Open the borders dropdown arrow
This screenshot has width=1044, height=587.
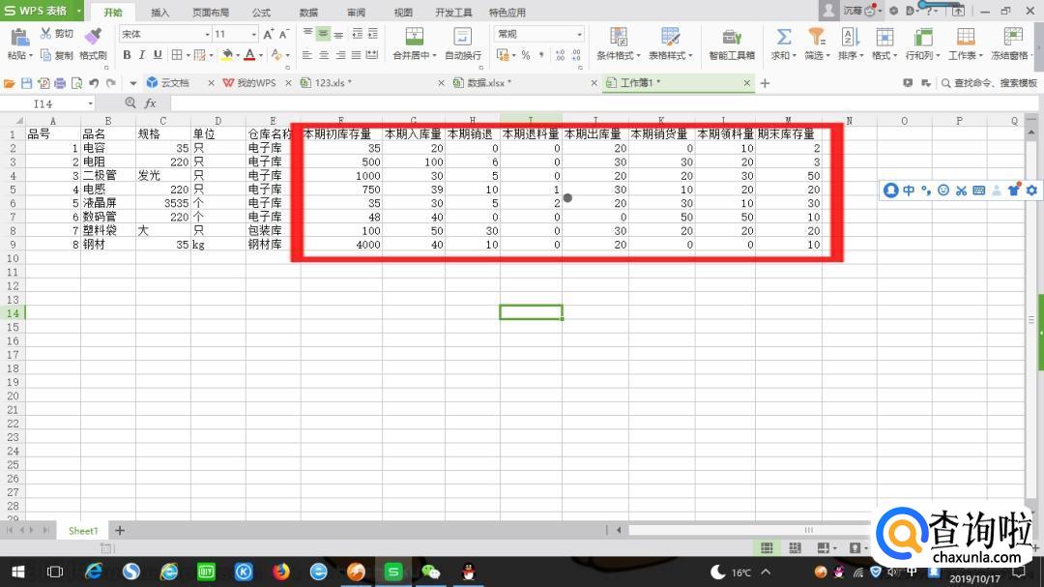[188, 56]
